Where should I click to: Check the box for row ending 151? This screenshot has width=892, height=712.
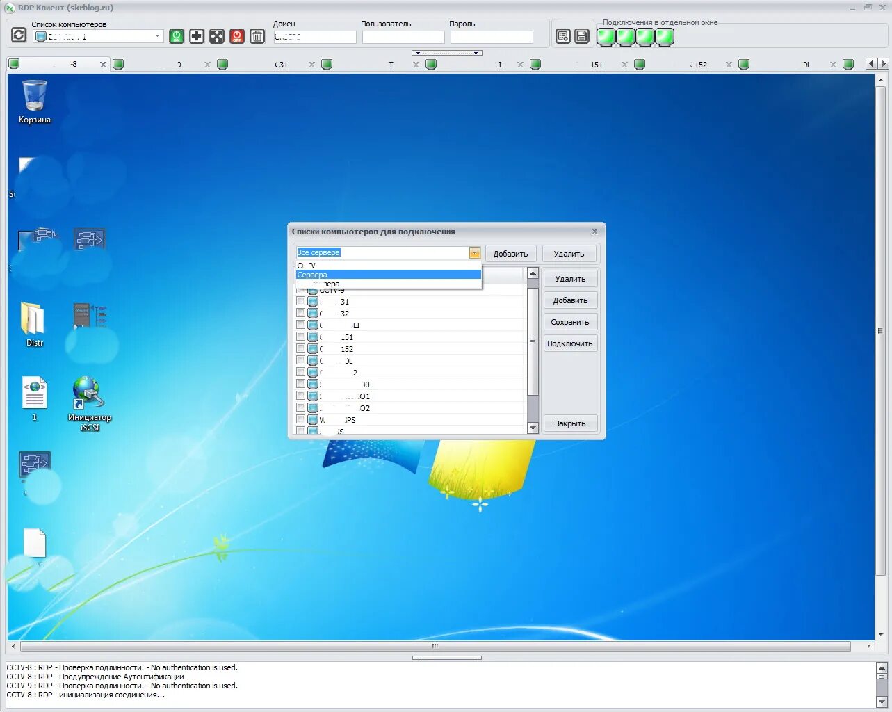coord(301,337)
